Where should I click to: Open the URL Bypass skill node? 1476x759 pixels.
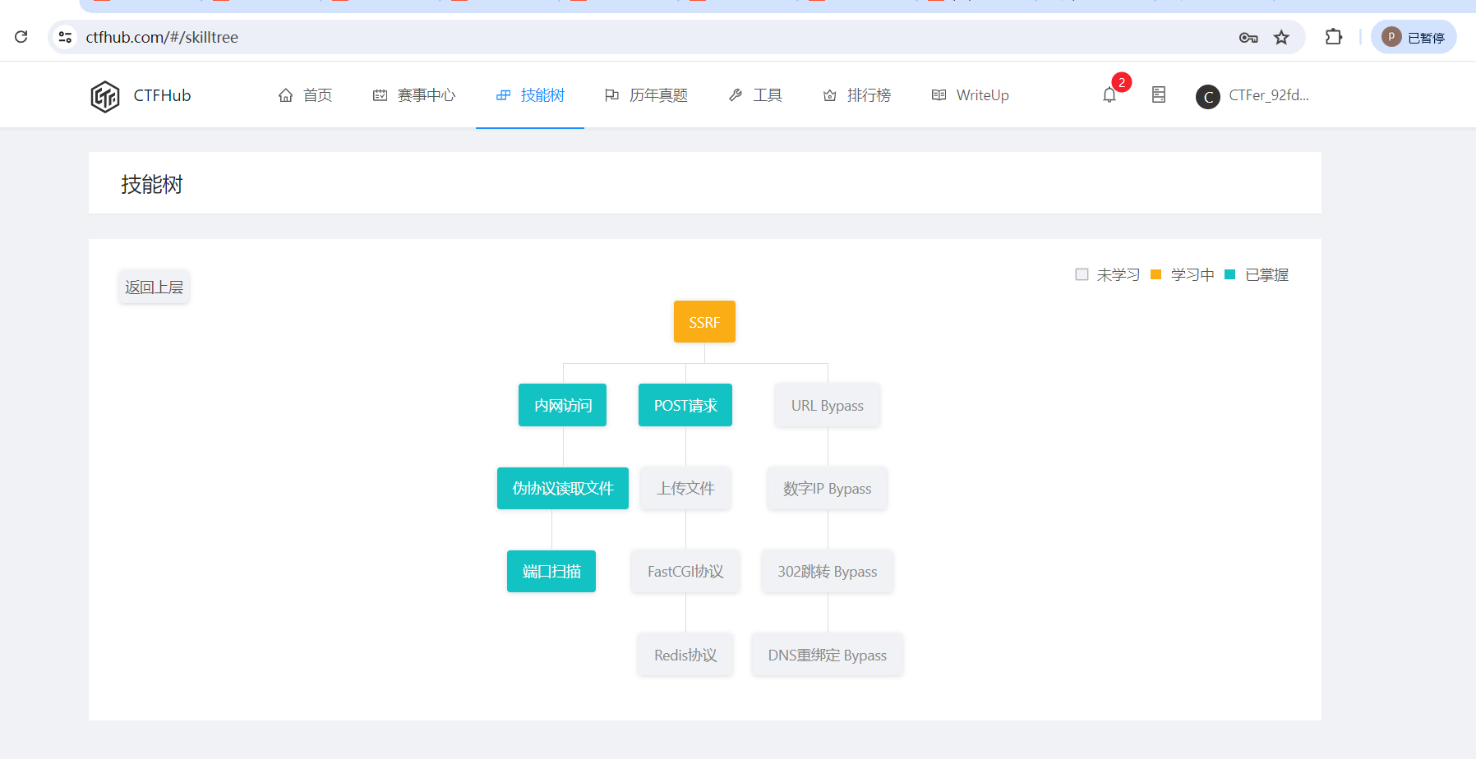tap(828, 405)
